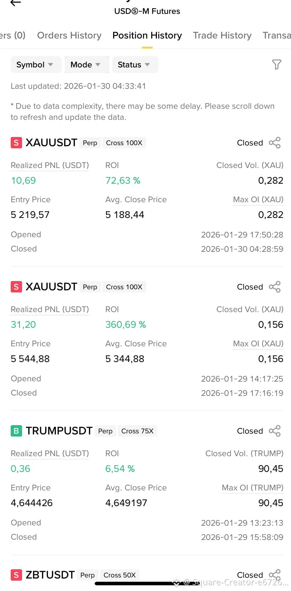The width and height of the screenshot is (291, 591).
Task: Expand the Symbol filter dropdown
Action: click(35, 65)
